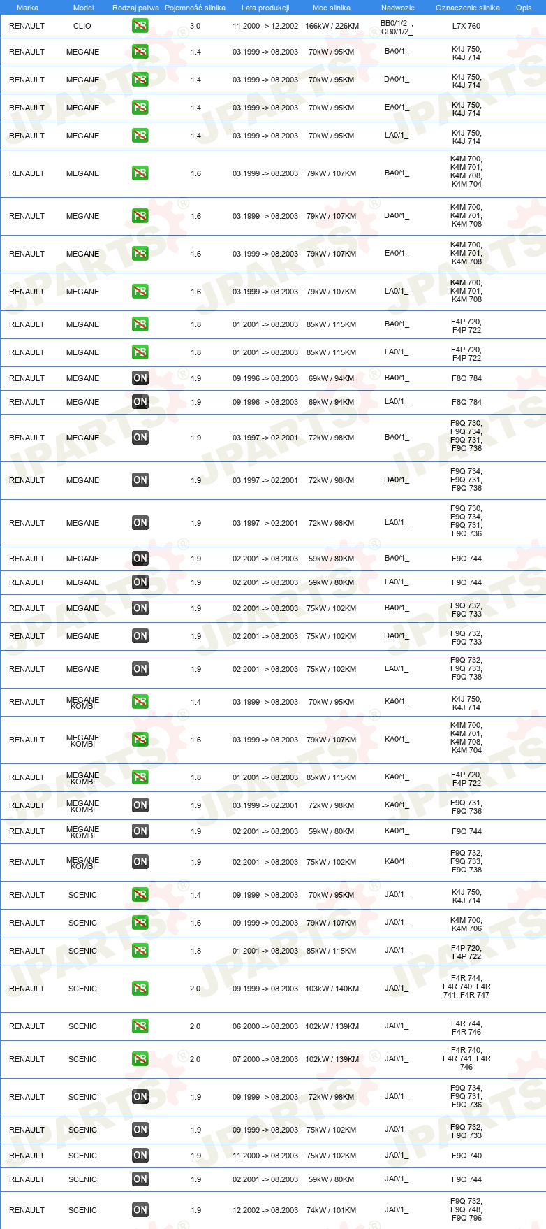Screen dimensions: 546x1229
Task: Click PB icon for MEGANE 1.4 EA0/1_ row
Action: pyautogui.click(x=140, y=108)
